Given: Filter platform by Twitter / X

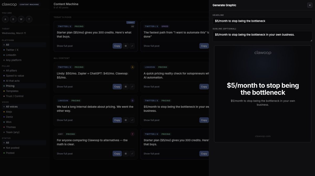Looking at the screenshot, I should [x=24, y=50].
